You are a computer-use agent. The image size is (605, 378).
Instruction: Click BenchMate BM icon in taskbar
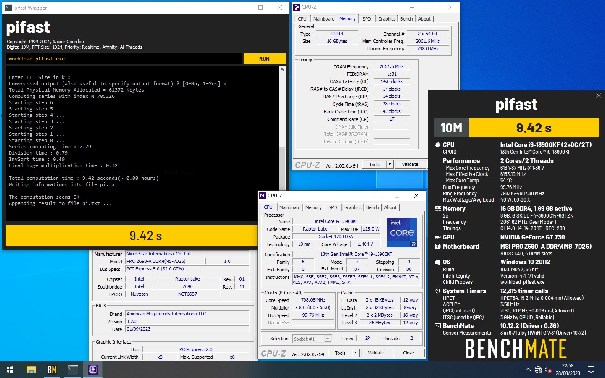pos(52,370)
